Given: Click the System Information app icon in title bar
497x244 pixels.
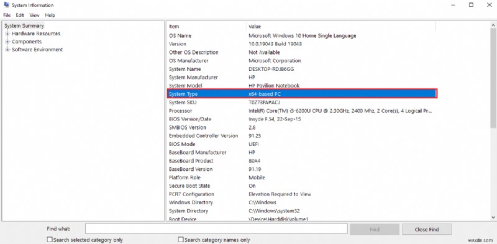Looking at the screenshot, I should click(6, 5).
